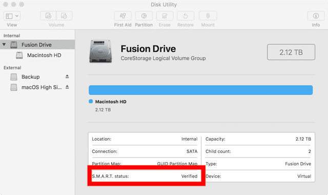Click the Erase toolbar icon
The image size is (328, 195).
[165, 16]
